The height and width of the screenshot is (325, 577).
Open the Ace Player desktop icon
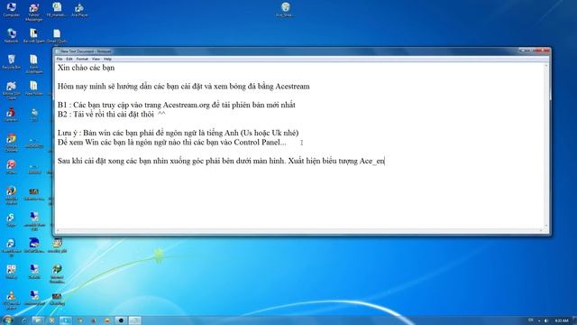pos(79,10)
